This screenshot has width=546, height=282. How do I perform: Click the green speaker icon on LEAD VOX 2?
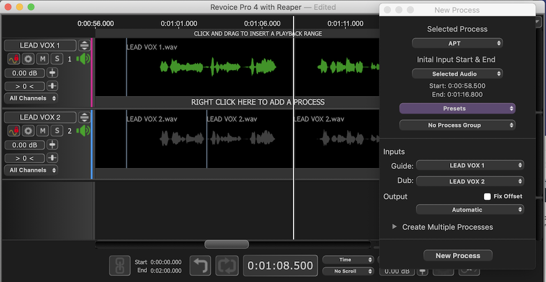pyautogui.click(x=84, y=131)
